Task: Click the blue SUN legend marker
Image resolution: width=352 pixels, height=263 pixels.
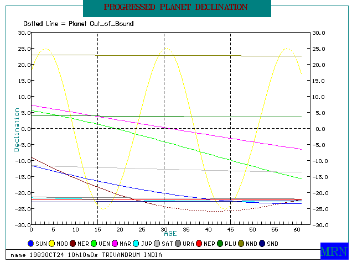Action: coord(31,244)
